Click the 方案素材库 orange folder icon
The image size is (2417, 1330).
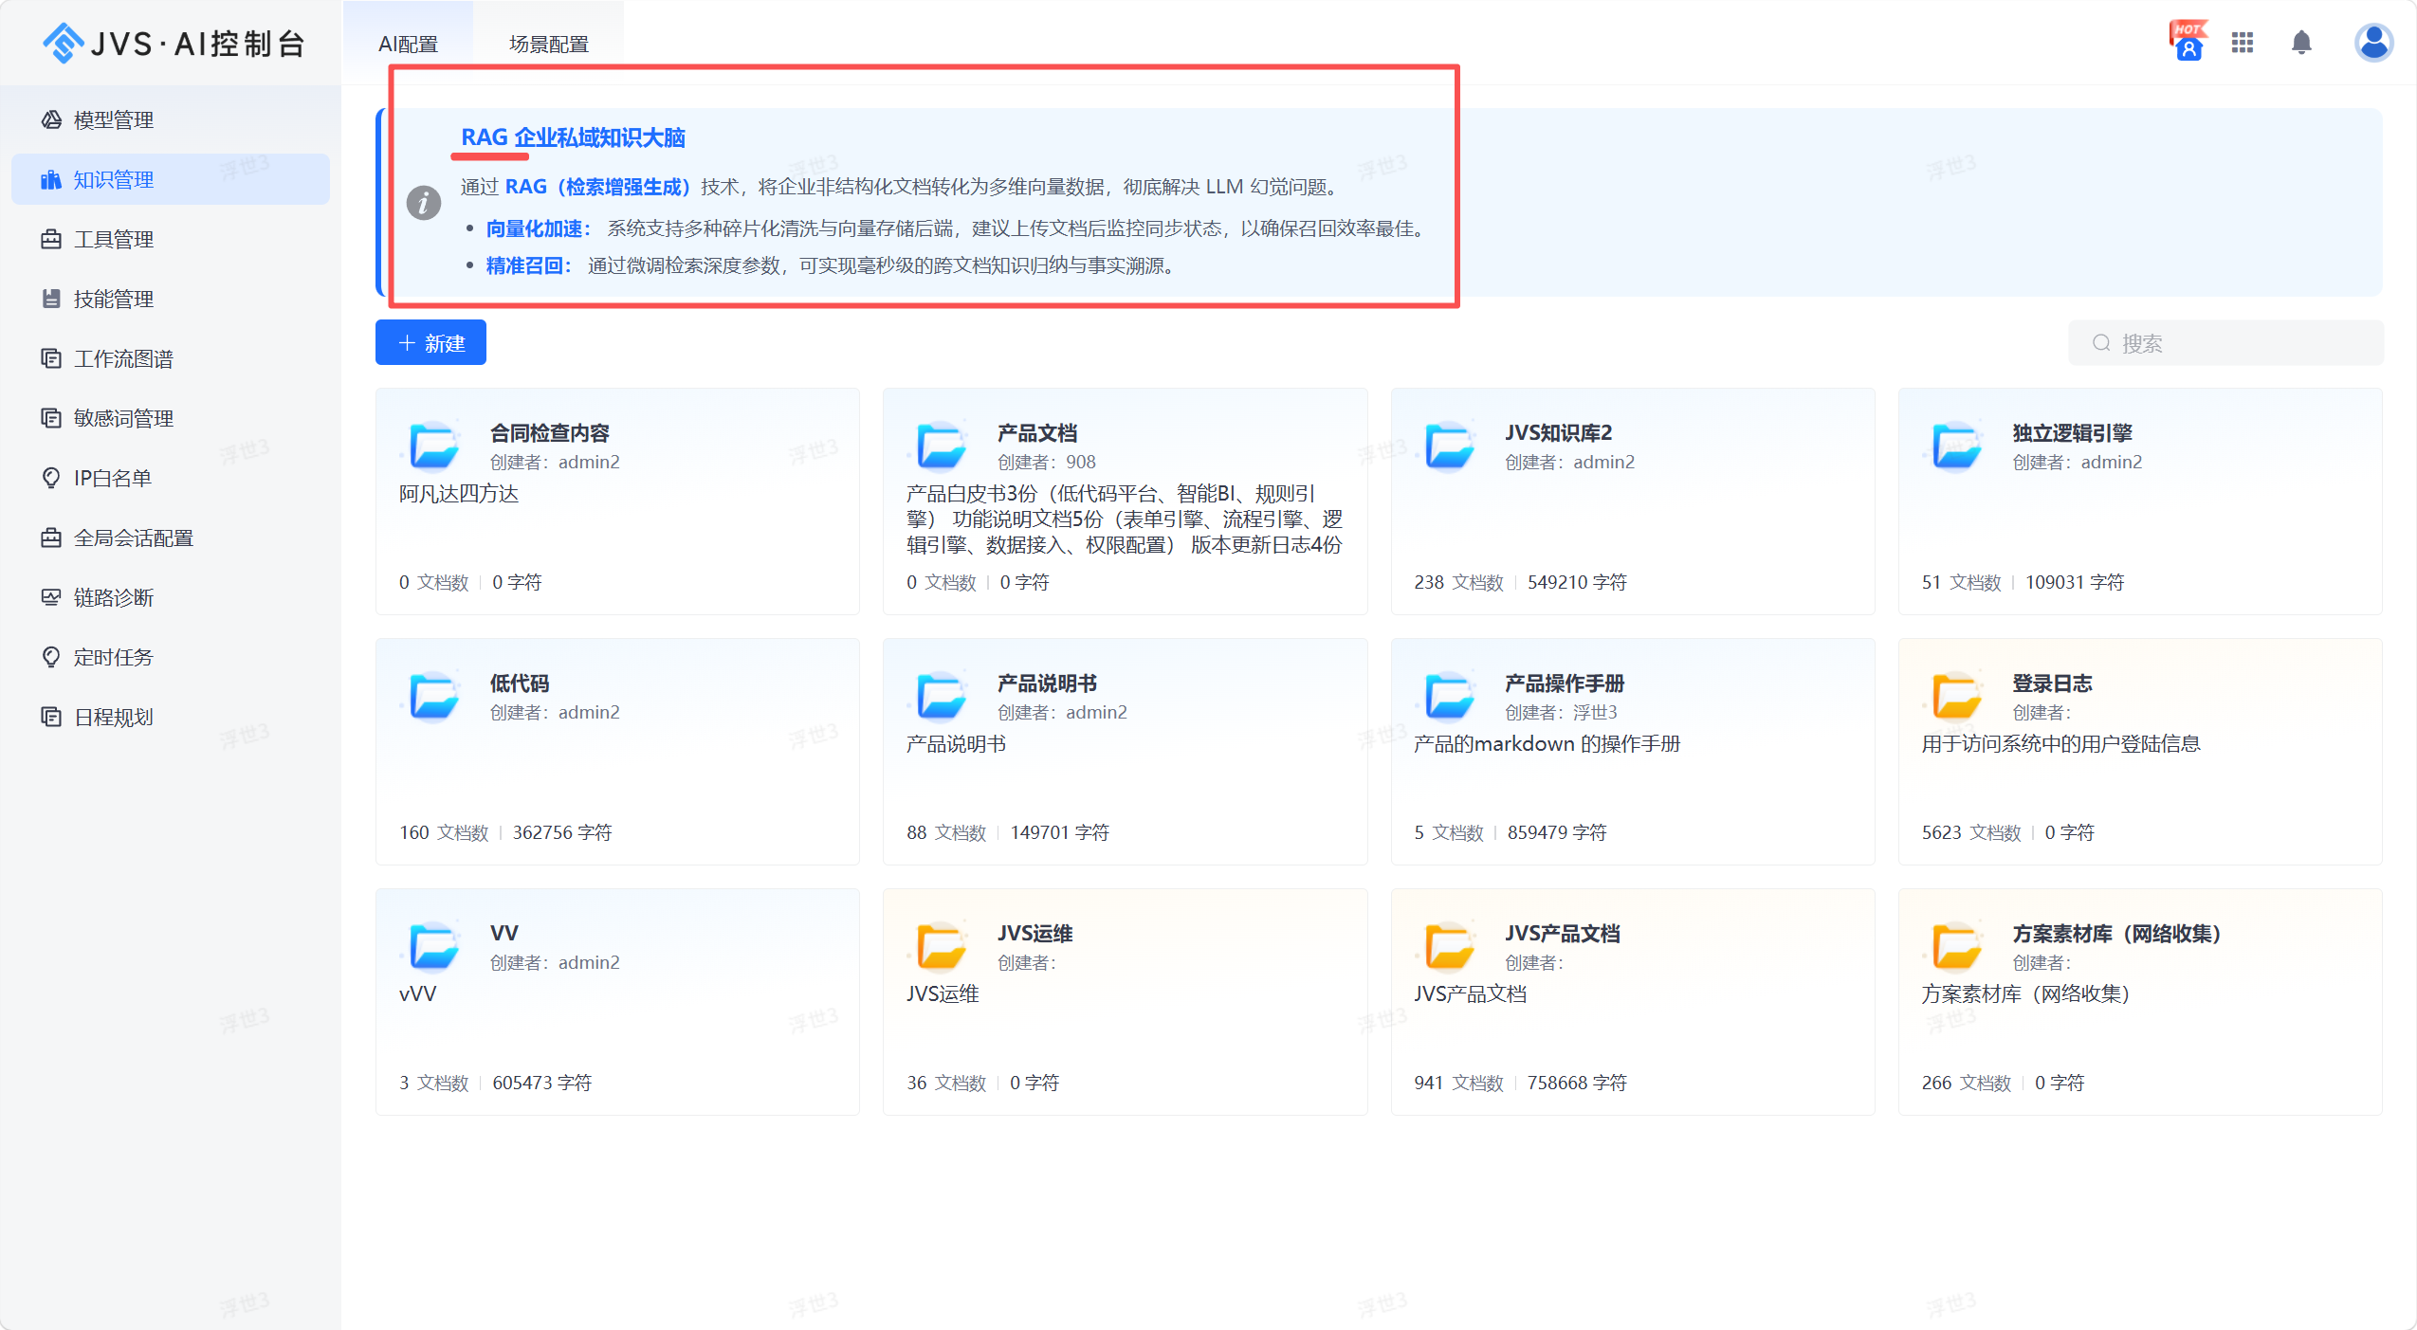(1957, 946)
